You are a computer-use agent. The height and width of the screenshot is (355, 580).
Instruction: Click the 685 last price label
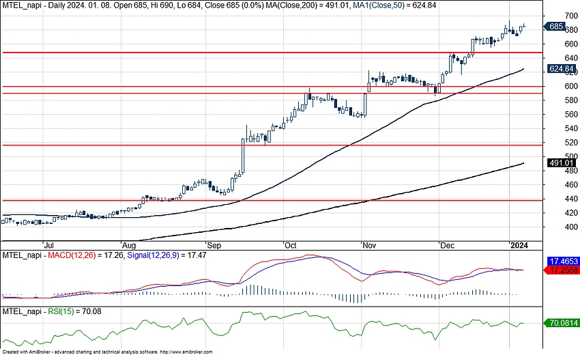tap(555, 27)
